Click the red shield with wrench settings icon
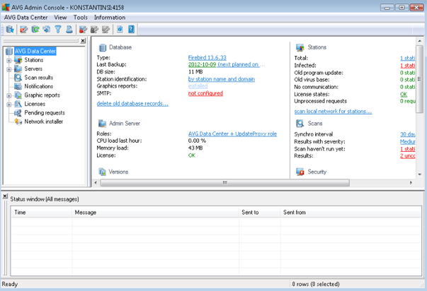The height and width of the screenshot is (291, 427). tap(24, 29)
